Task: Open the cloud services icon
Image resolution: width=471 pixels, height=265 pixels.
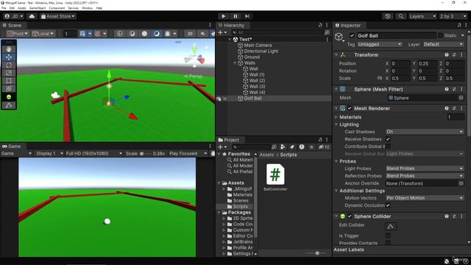Action: (32, 16)
